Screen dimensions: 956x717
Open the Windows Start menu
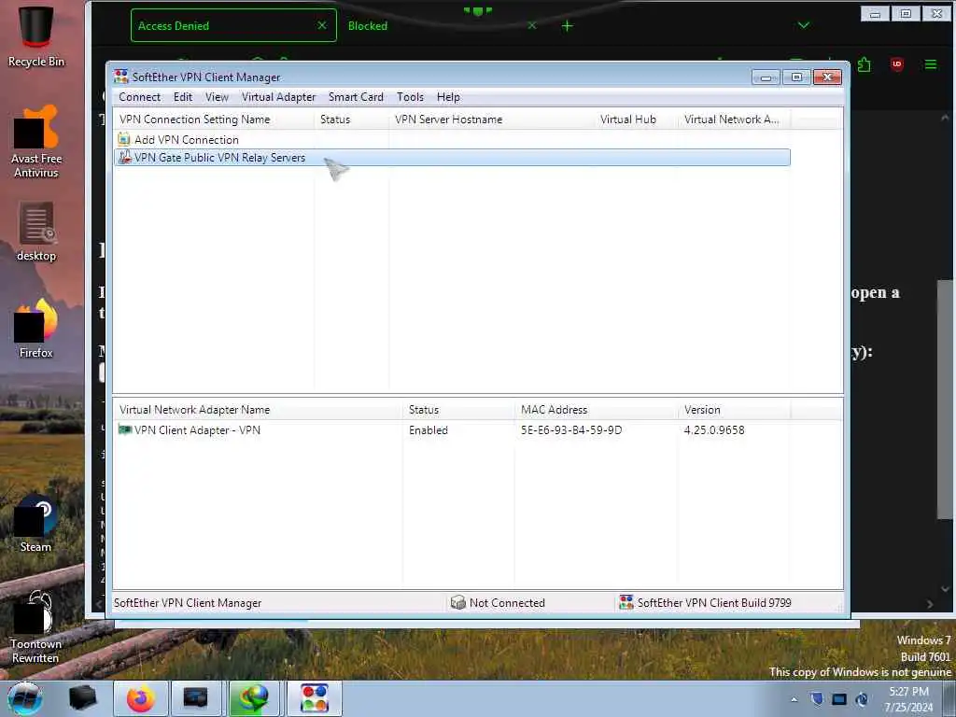25,698
